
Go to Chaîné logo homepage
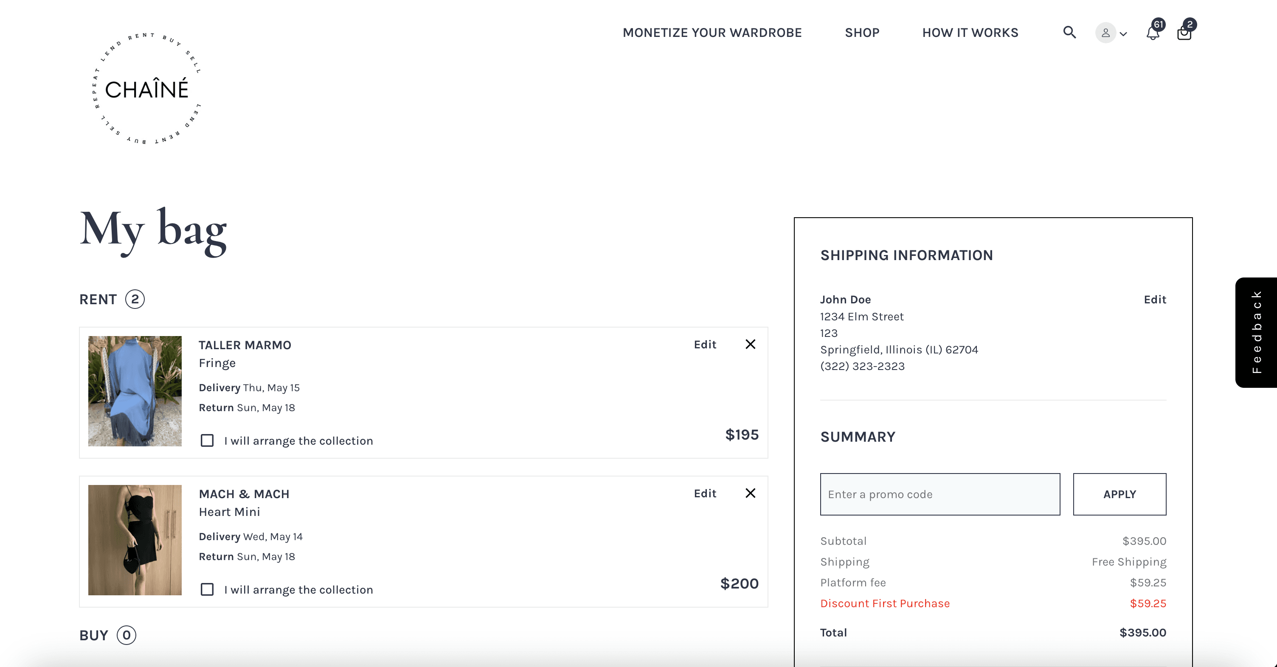pos(147,89)
